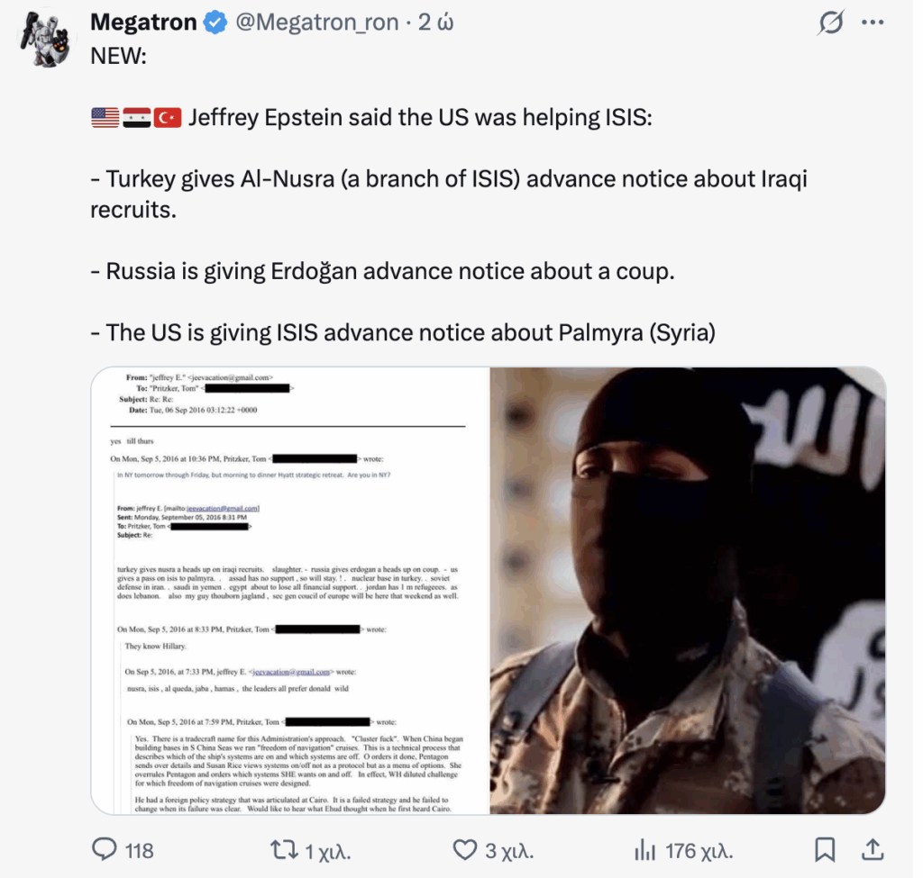Image resolution: width=923 pixels, height=878 pixels.
Task: Repost the tweet with retweet icon
Action: [284, 850]
